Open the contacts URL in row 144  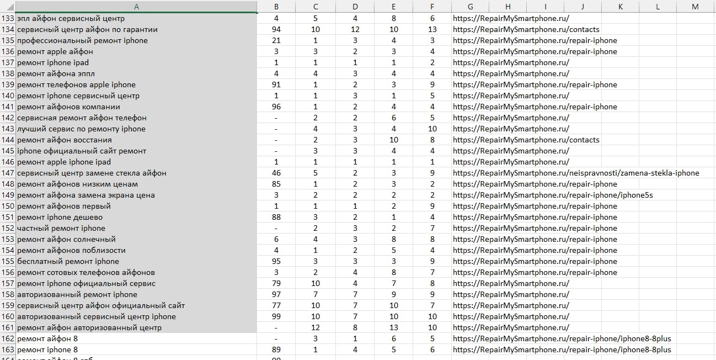click(x=526, y=140)
